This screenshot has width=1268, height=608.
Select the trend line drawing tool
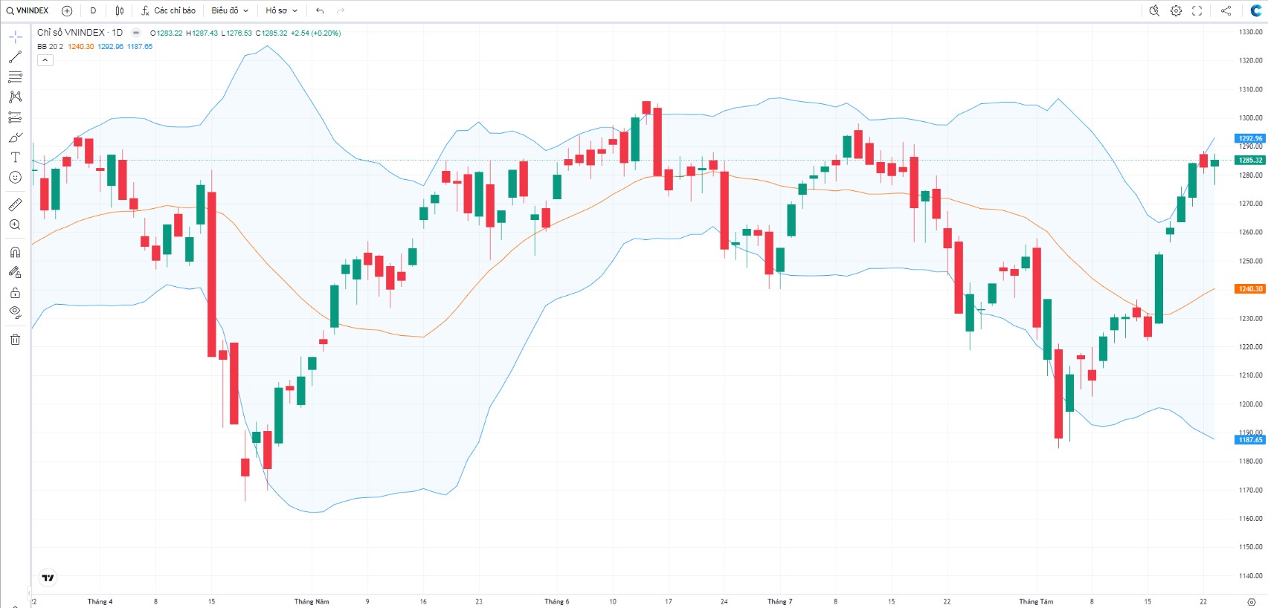point(15,56)
